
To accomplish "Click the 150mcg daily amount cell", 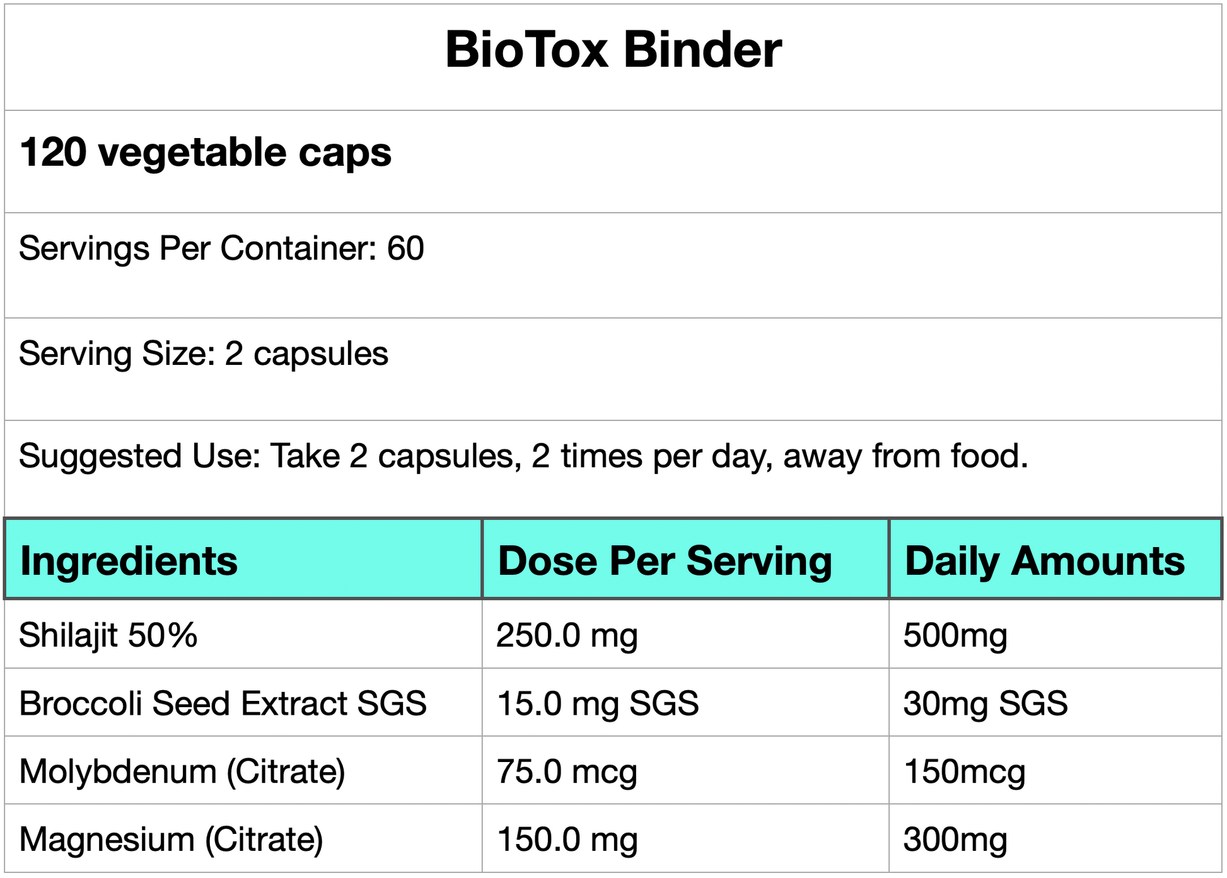I will tap(964, 771).
